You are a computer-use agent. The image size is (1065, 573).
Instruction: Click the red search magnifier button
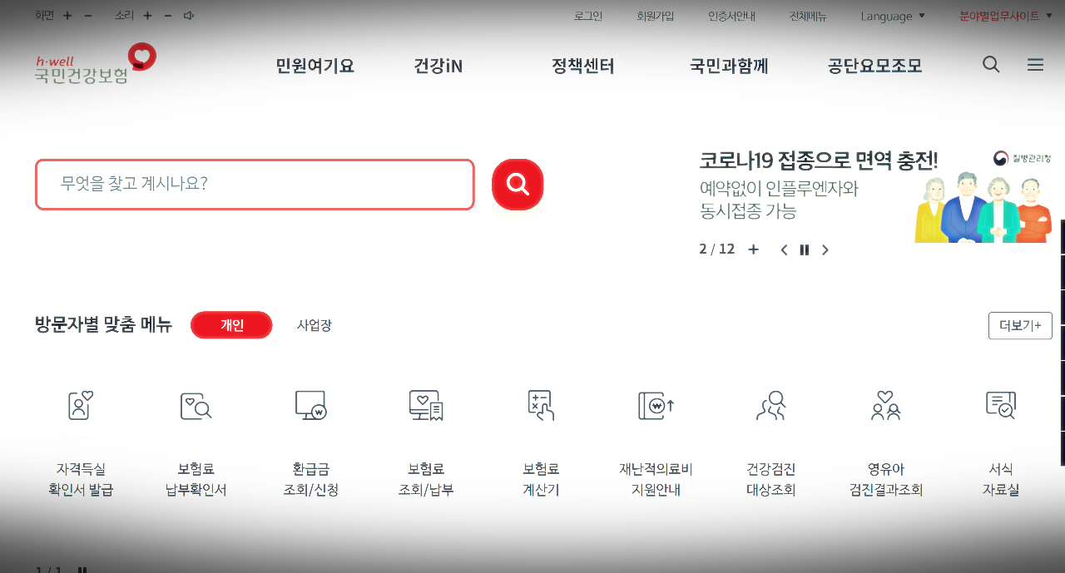pyautogui.click(x=518, y=184)
